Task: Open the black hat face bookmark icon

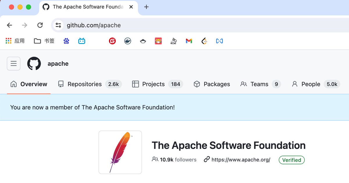Action: pos(143,41)
